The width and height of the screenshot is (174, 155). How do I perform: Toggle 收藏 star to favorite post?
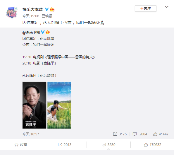click(x=21, y=145)
